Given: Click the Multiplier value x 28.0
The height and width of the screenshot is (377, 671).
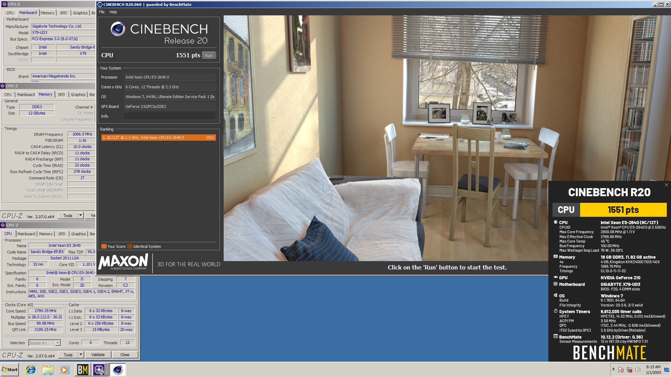Looking at the screenshot, I should point(45,317).
